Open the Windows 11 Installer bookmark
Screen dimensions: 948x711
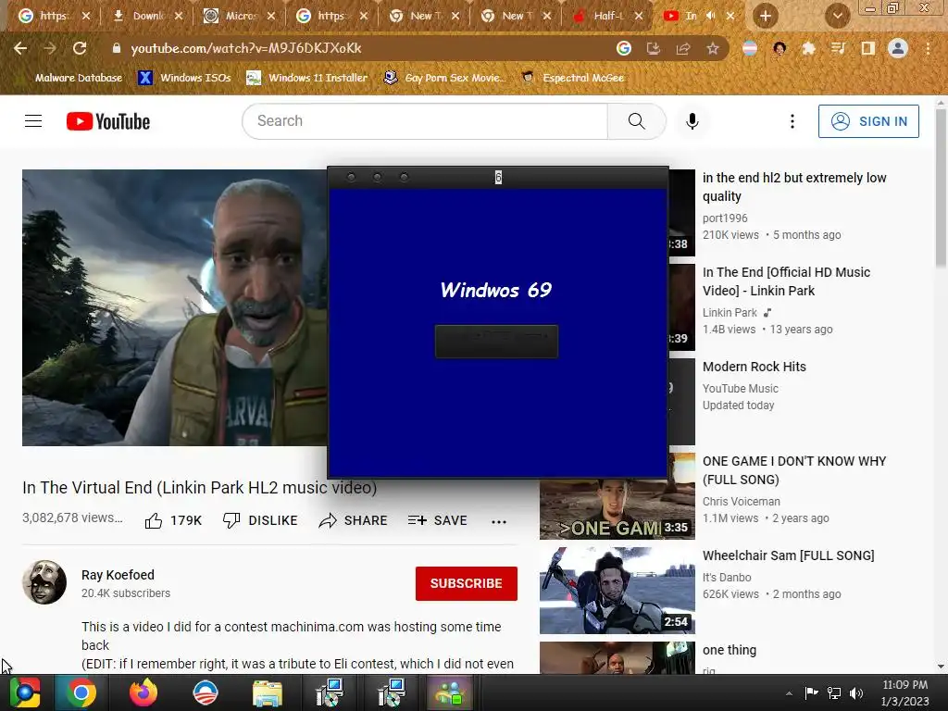pyautogui.click(x=307, y=78)
